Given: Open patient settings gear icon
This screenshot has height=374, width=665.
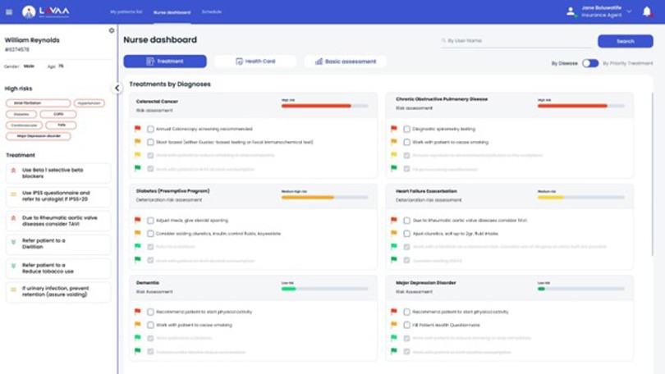Looking at the screenshot, I should click(x=112, y=31).
